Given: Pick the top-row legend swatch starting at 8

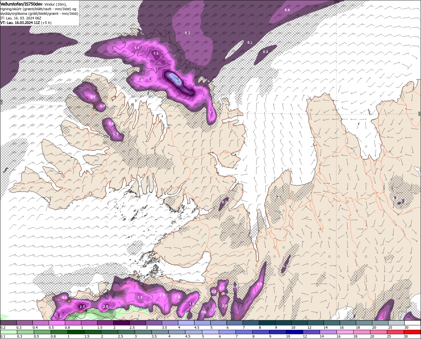Looking at the screenshot, I should click(x=267, y=323).
